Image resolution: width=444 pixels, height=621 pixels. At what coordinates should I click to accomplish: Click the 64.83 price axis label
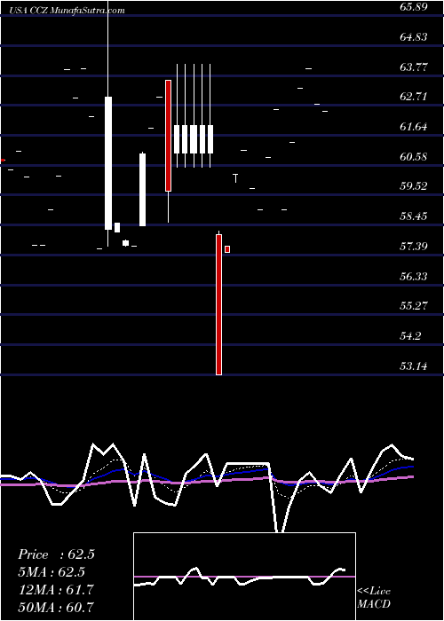coord(414,37)
